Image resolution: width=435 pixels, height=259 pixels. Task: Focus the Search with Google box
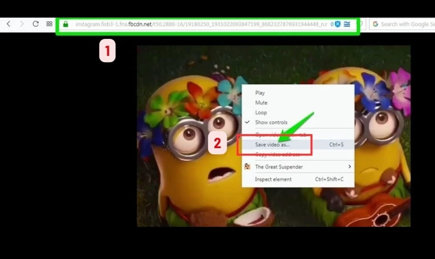pos(402,24)
